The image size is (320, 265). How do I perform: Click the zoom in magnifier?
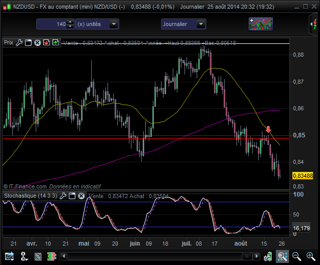[x=311, y=256]
